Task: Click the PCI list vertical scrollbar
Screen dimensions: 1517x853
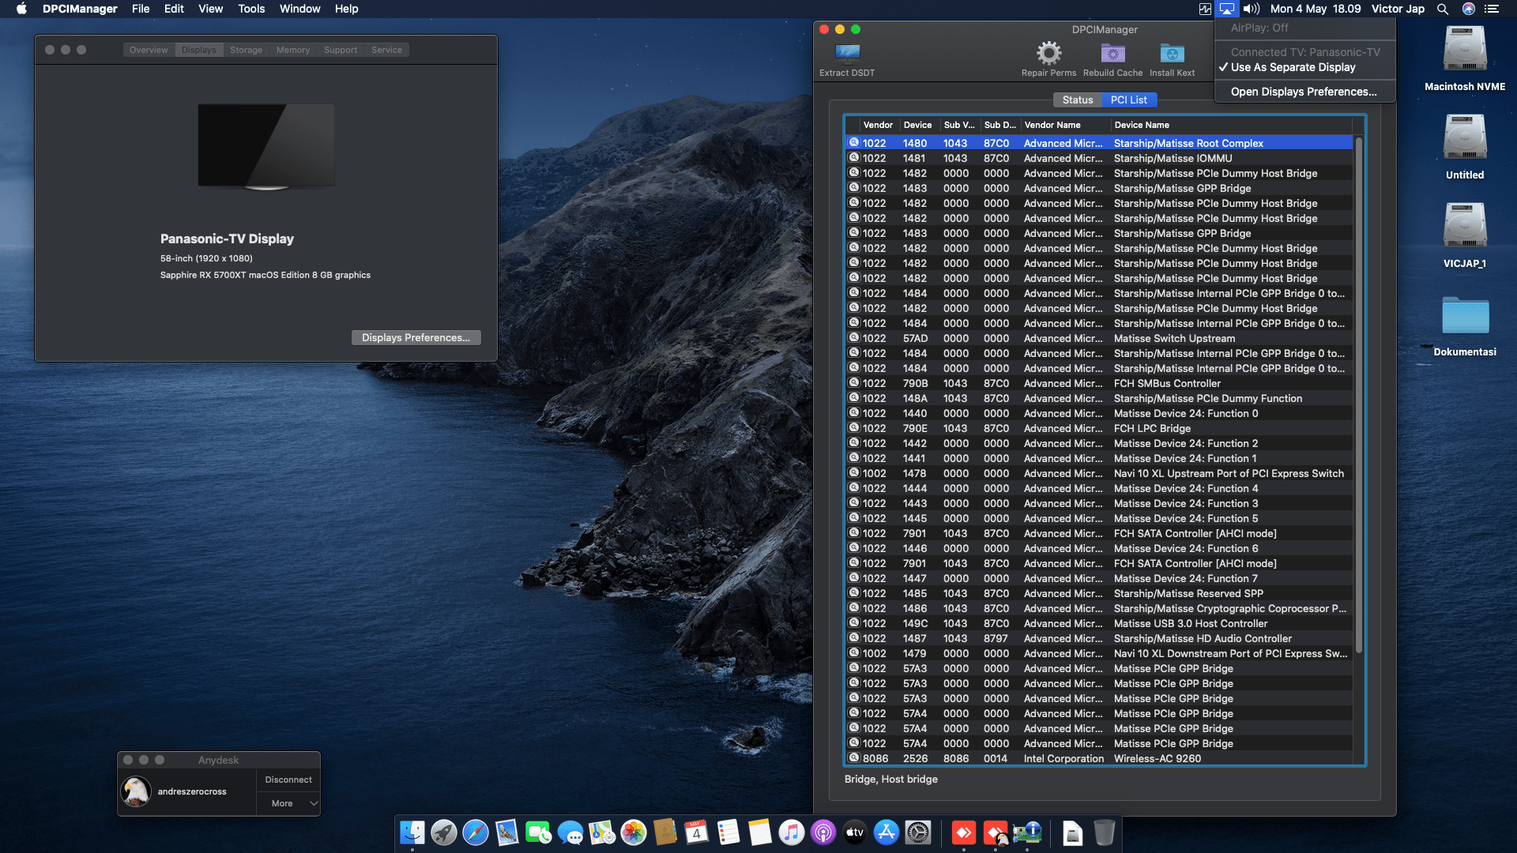Action: [1359, 395]
